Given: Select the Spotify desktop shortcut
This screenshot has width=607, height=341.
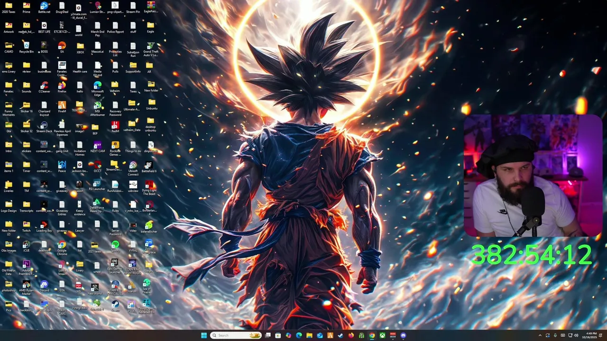Looking at the screenshot, I should [x=115, y=246].
